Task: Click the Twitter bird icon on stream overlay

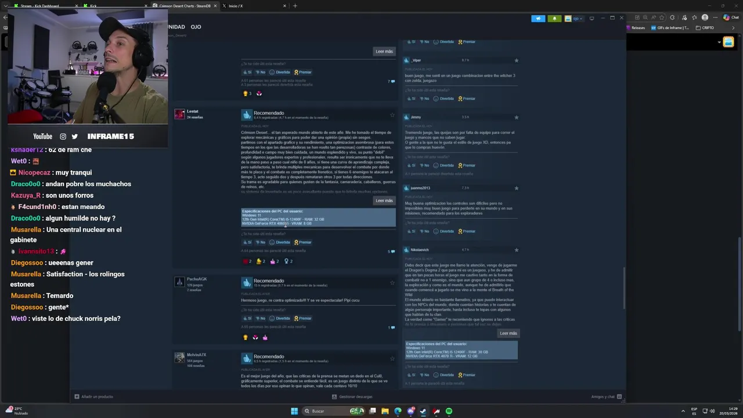Action: click(x=74, y=136)
